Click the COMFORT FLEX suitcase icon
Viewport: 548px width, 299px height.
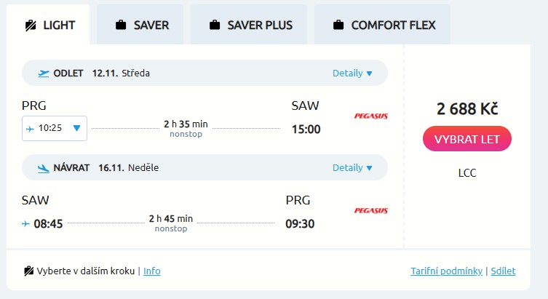pyautogui.click(x=338, y=25)
